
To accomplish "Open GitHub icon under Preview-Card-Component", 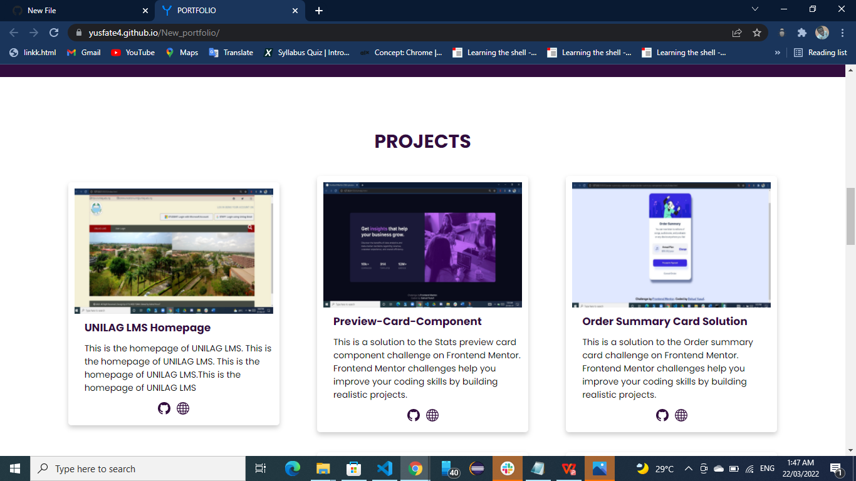I will pyautogui.click(x=414, y=415).
